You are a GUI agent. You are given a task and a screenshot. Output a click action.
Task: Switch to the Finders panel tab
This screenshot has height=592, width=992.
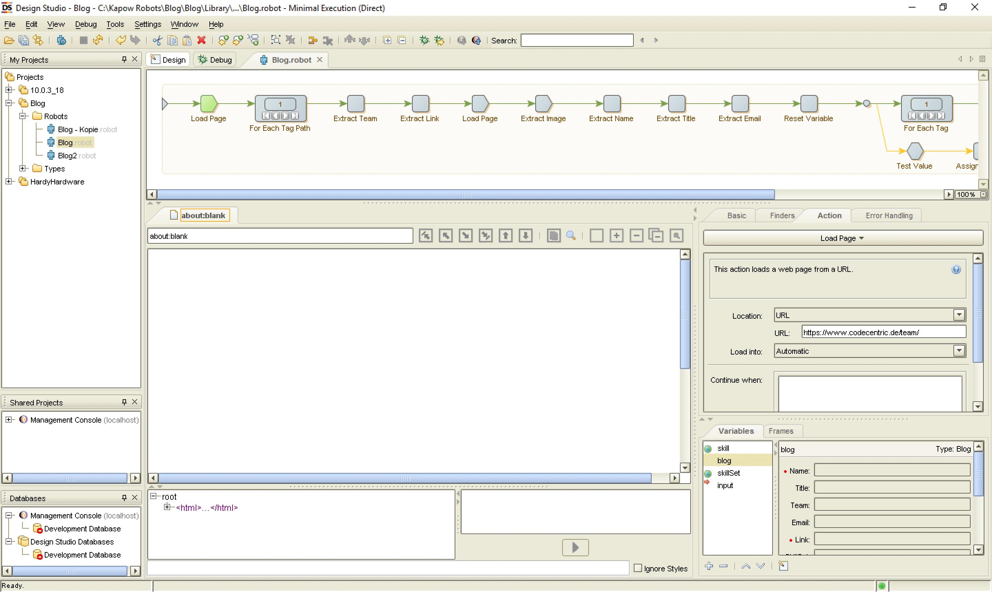[781, 216]
